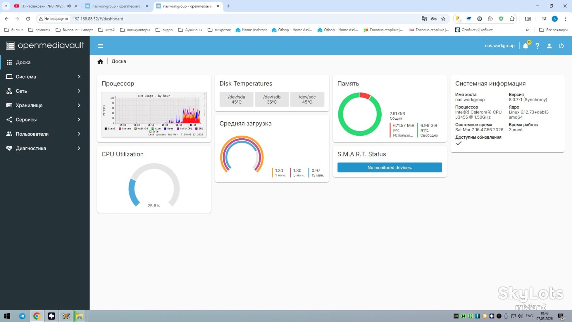572x322 pixels.
Task: Open Chrome extensions puzzle icon
Action: point(512,19)
